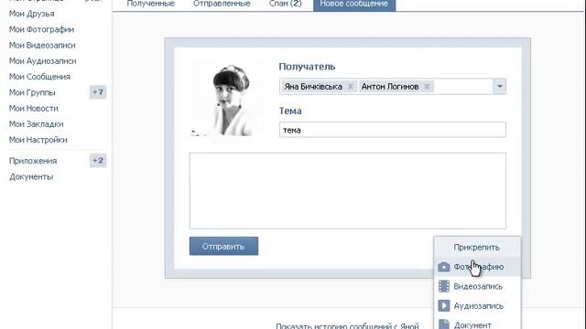Click inside the message body text area

(348, 191)
